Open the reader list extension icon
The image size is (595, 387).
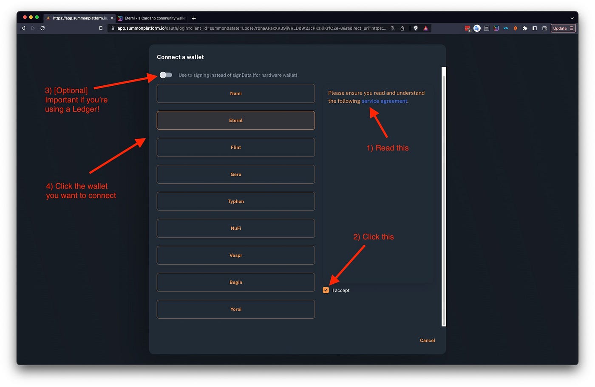[487, 28]
